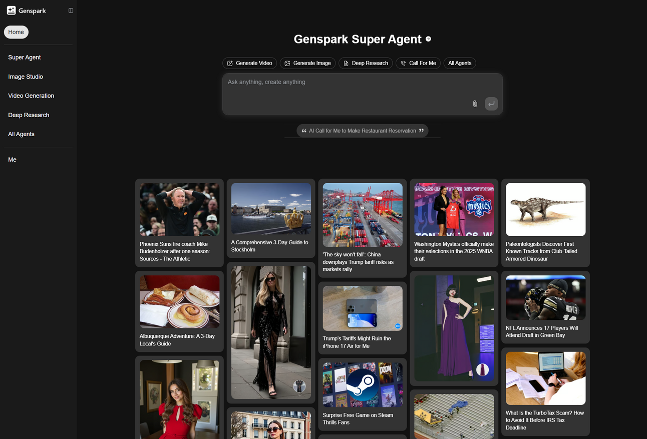Select the restaurant reservation suggestion prompt
Viewport: 647px width, 439px height.
tap(363, 131)
